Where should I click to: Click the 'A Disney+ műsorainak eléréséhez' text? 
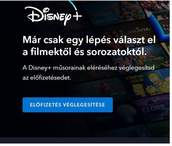click(x=70, y=68)
